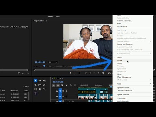Click Mark In bracket button
Image resolution: width=156 pixels, height=117 pixels.
click(x=75, y=73)
